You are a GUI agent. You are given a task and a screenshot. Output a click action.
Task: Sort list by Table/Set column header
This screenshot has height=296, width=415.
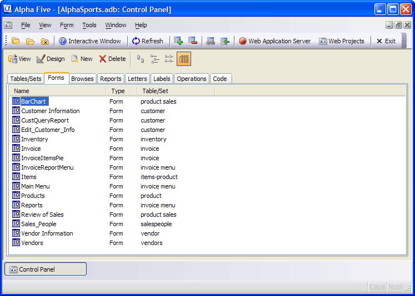(x=176, y=91)
